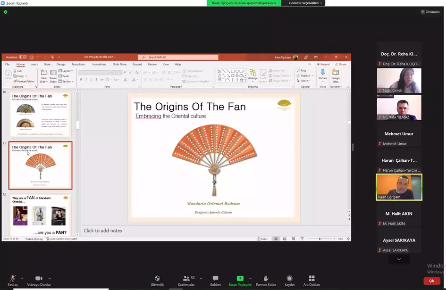This screenshot has height=290, width=446.
Task: Expand options arrow beside Katılımcılar
Action: [201, 278]
